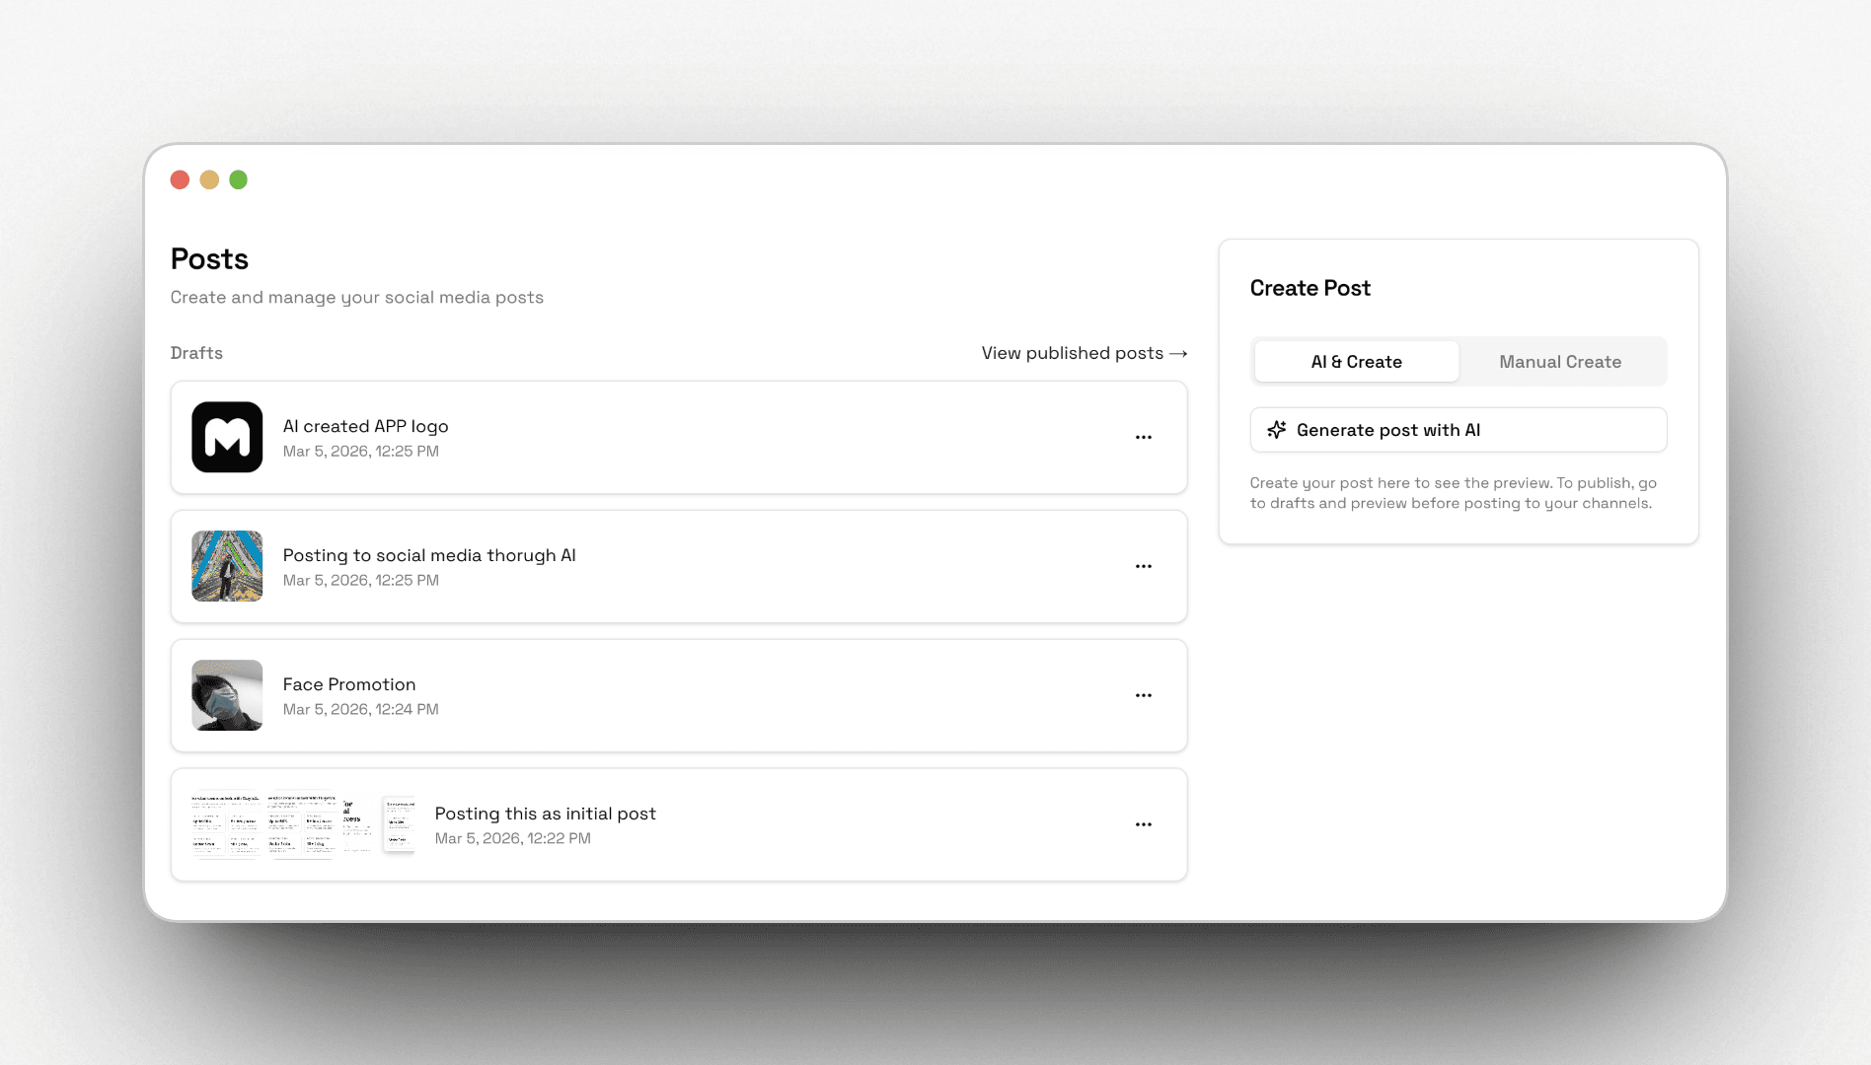The width and height of the screenshot is (1871, 1065).
Task: Open the Posting this as initial post draft title
Action: [x=545, y=814]
